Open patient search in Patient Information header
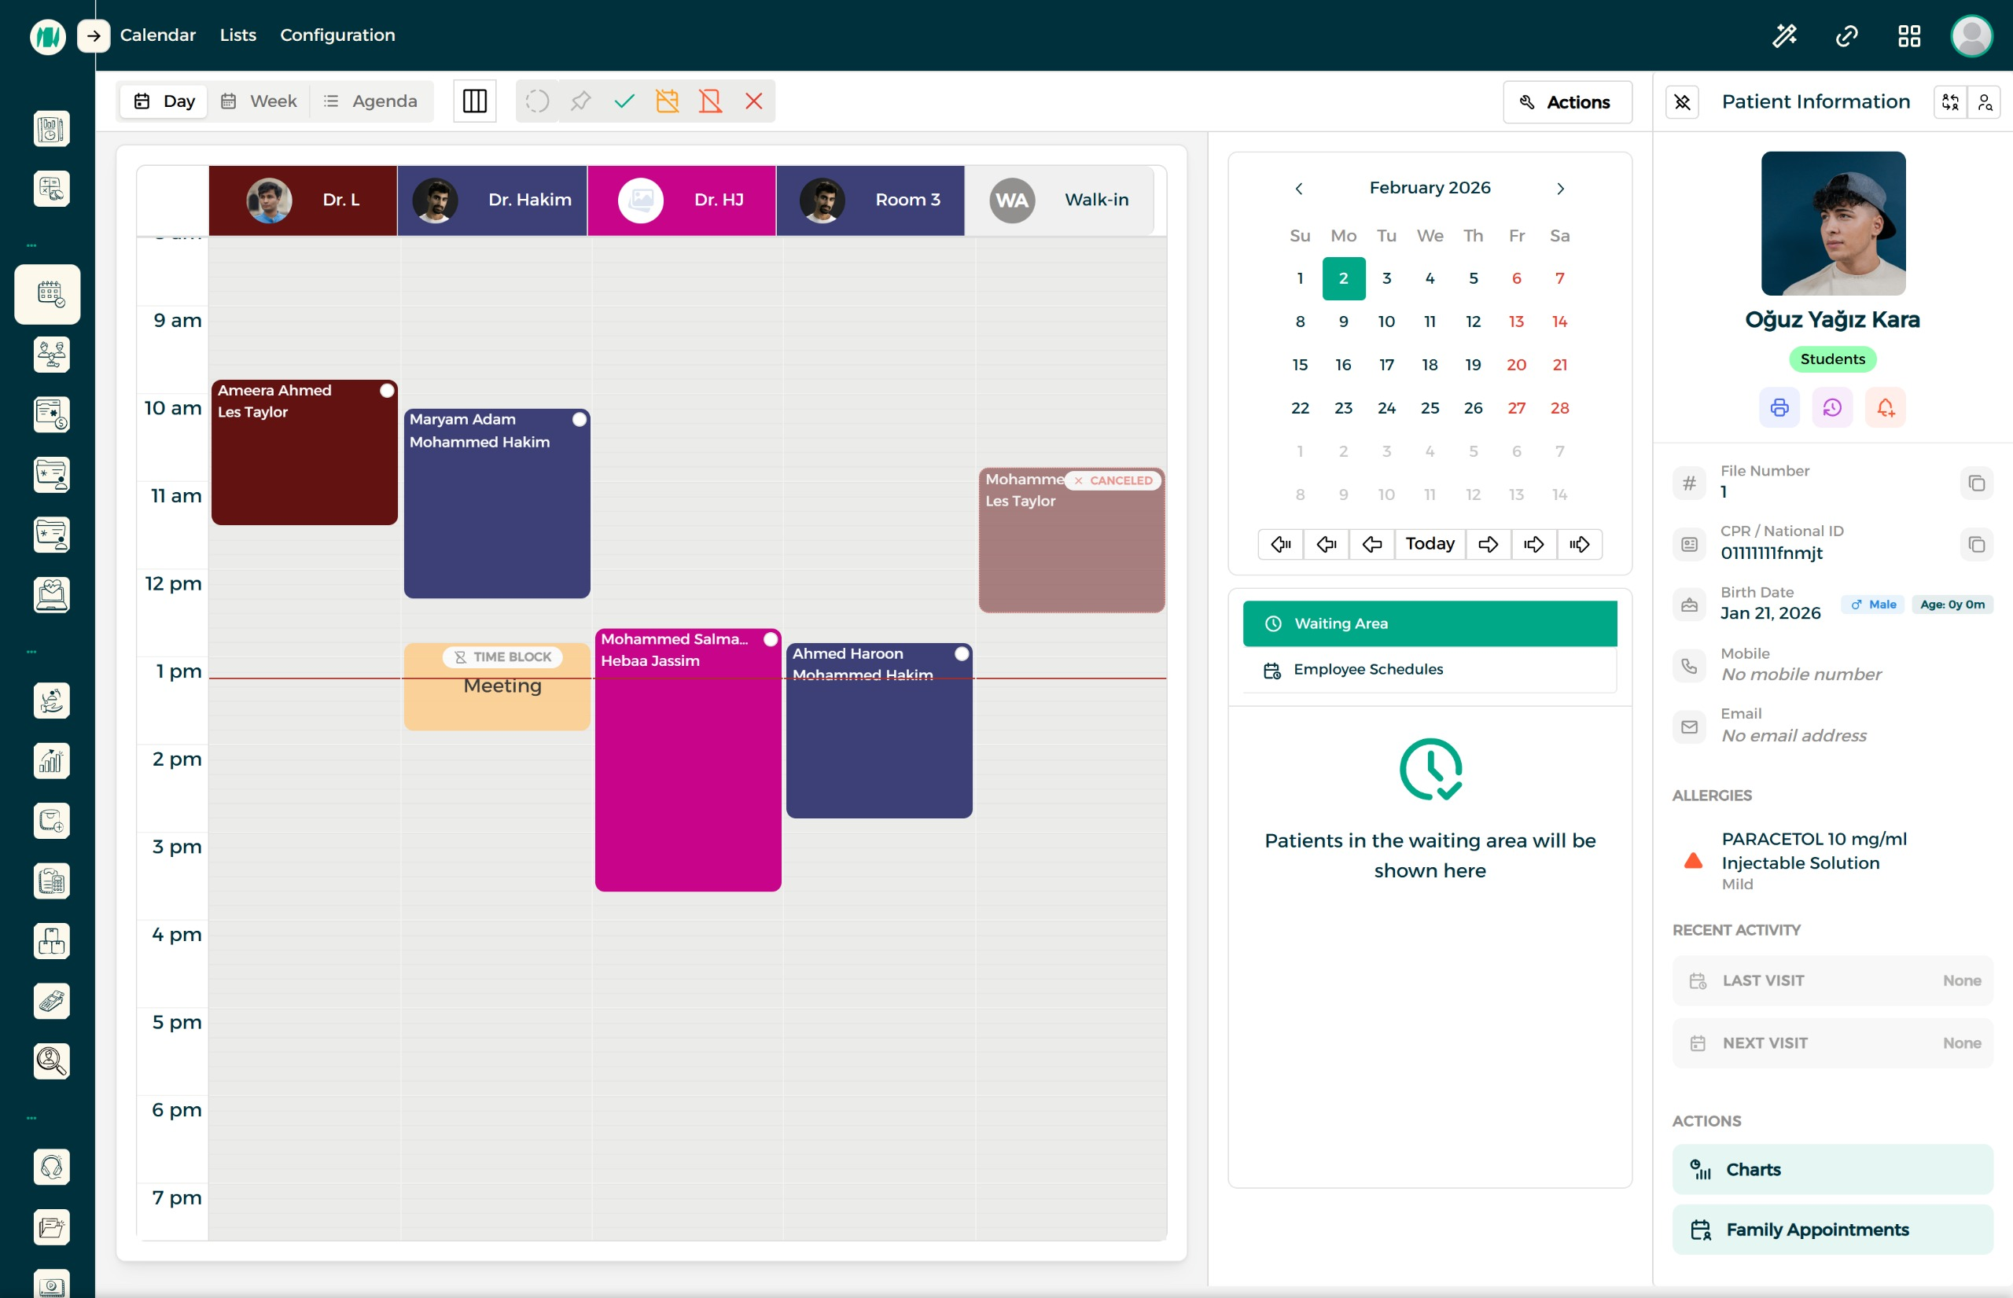 (1985, 101)
